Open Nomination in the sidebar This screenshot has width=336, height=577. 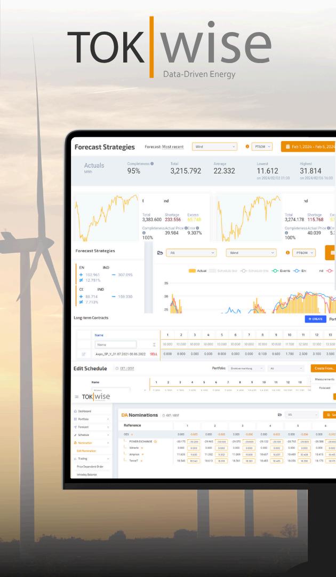(x=85, y=443)
